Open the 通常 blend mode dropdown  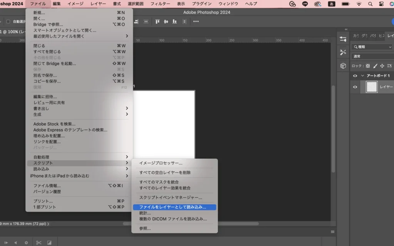pyautogui.click(x=372, y=57)
